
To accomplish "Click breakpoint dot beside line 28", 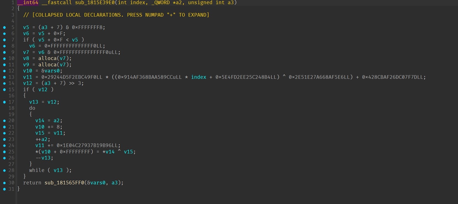I will [x=4, y=170].
